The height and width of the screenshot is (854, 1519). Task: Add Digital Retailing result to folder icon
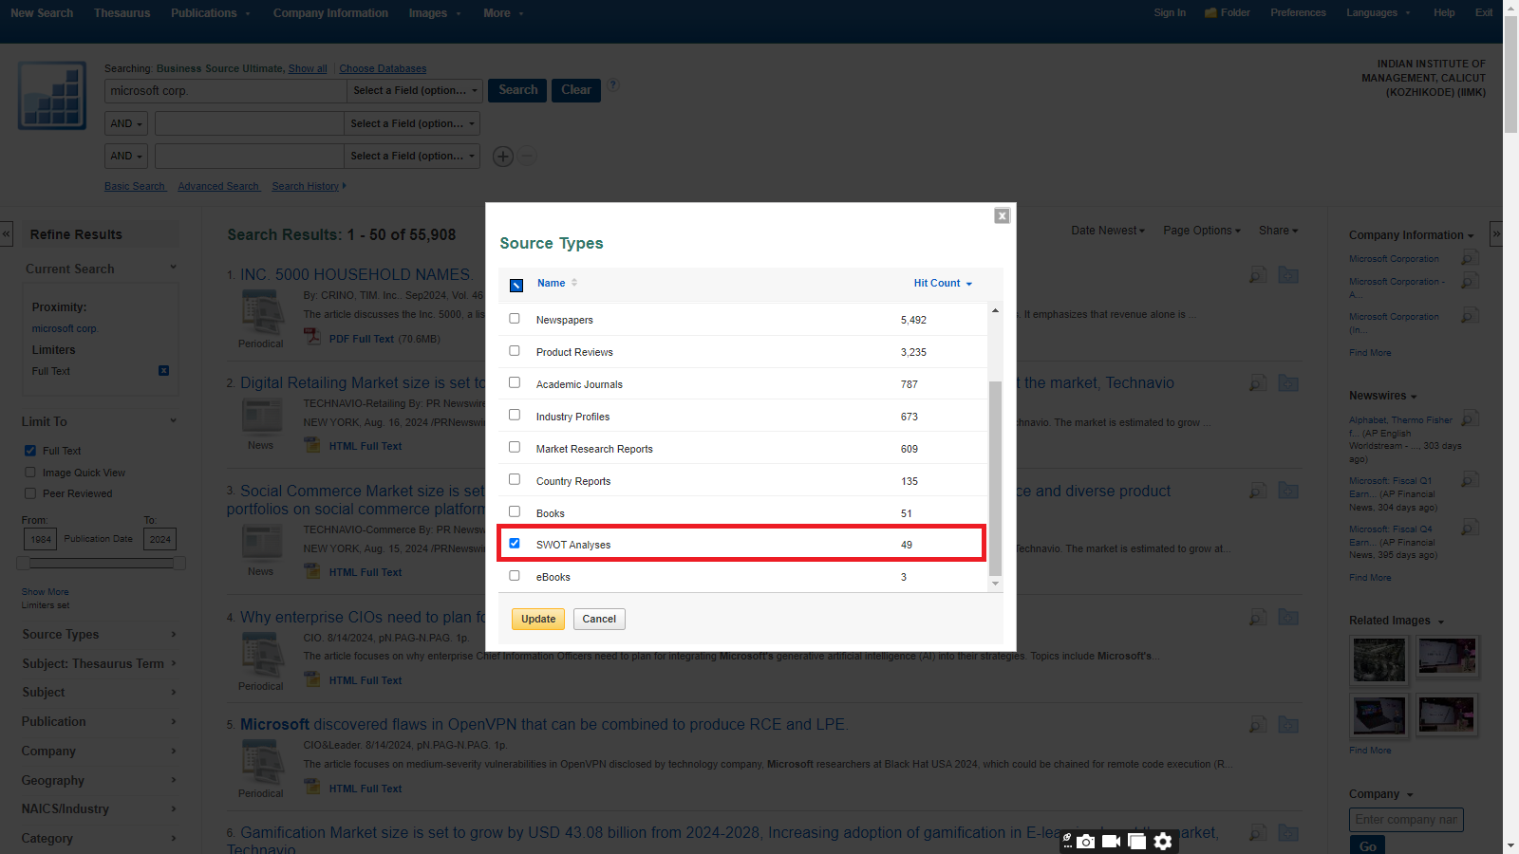point(1288,383)
